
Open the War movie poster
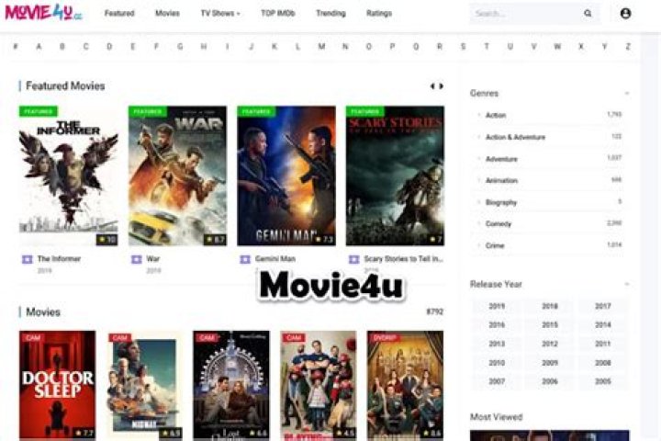pyautogui.click(x=177, y=175)
